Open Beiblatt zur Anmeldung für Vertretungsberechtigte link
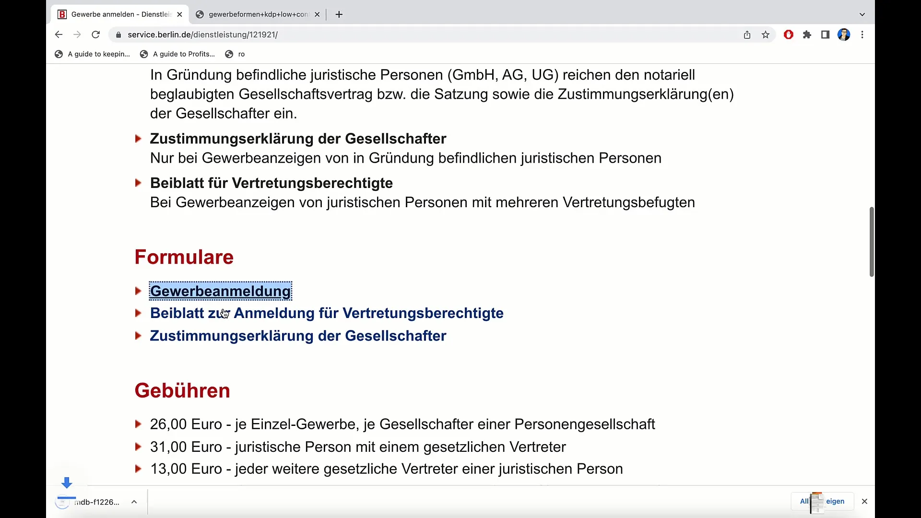Viewport: 921px width, 518px height. 327,313
